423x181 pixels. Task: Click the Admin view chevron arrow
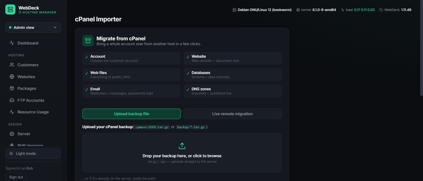coord(55,27)
